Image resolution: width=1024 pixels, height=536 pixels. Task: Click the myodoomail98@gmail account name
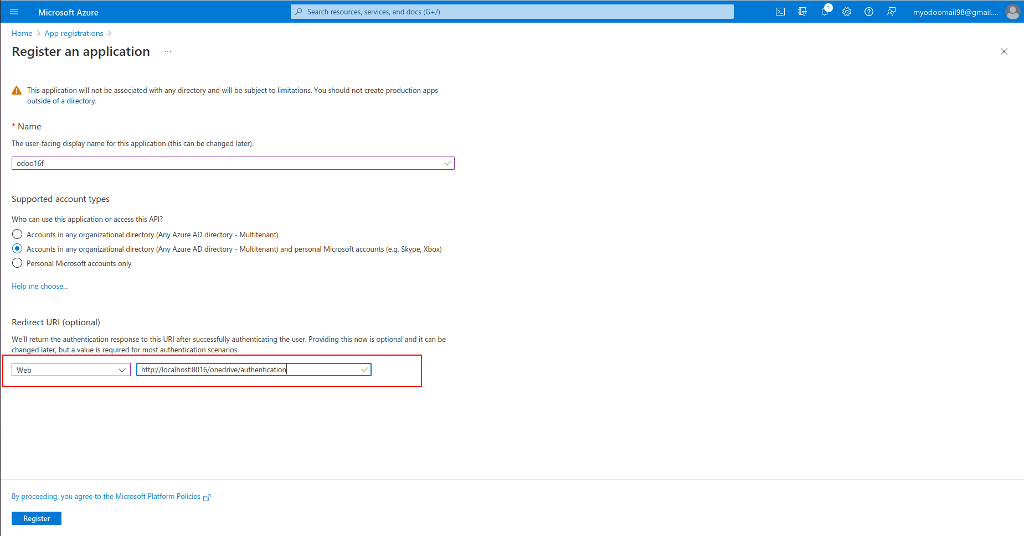click(955, 12)
